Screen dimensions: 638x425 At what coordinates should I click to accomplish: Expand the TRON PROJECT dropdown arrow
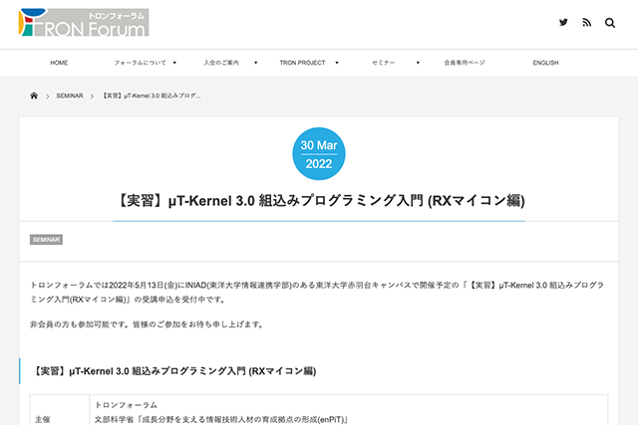click(337, 63)
